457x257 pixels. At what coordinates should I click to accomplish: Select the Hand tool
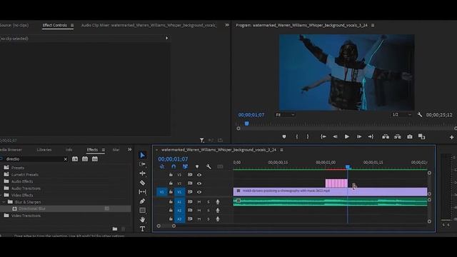coord(142,219)
